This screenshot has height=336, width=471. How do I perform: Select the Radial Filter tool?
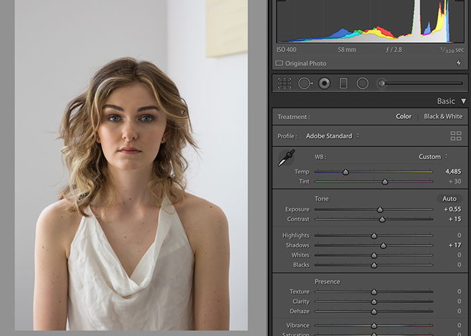[x=362, y=83]
